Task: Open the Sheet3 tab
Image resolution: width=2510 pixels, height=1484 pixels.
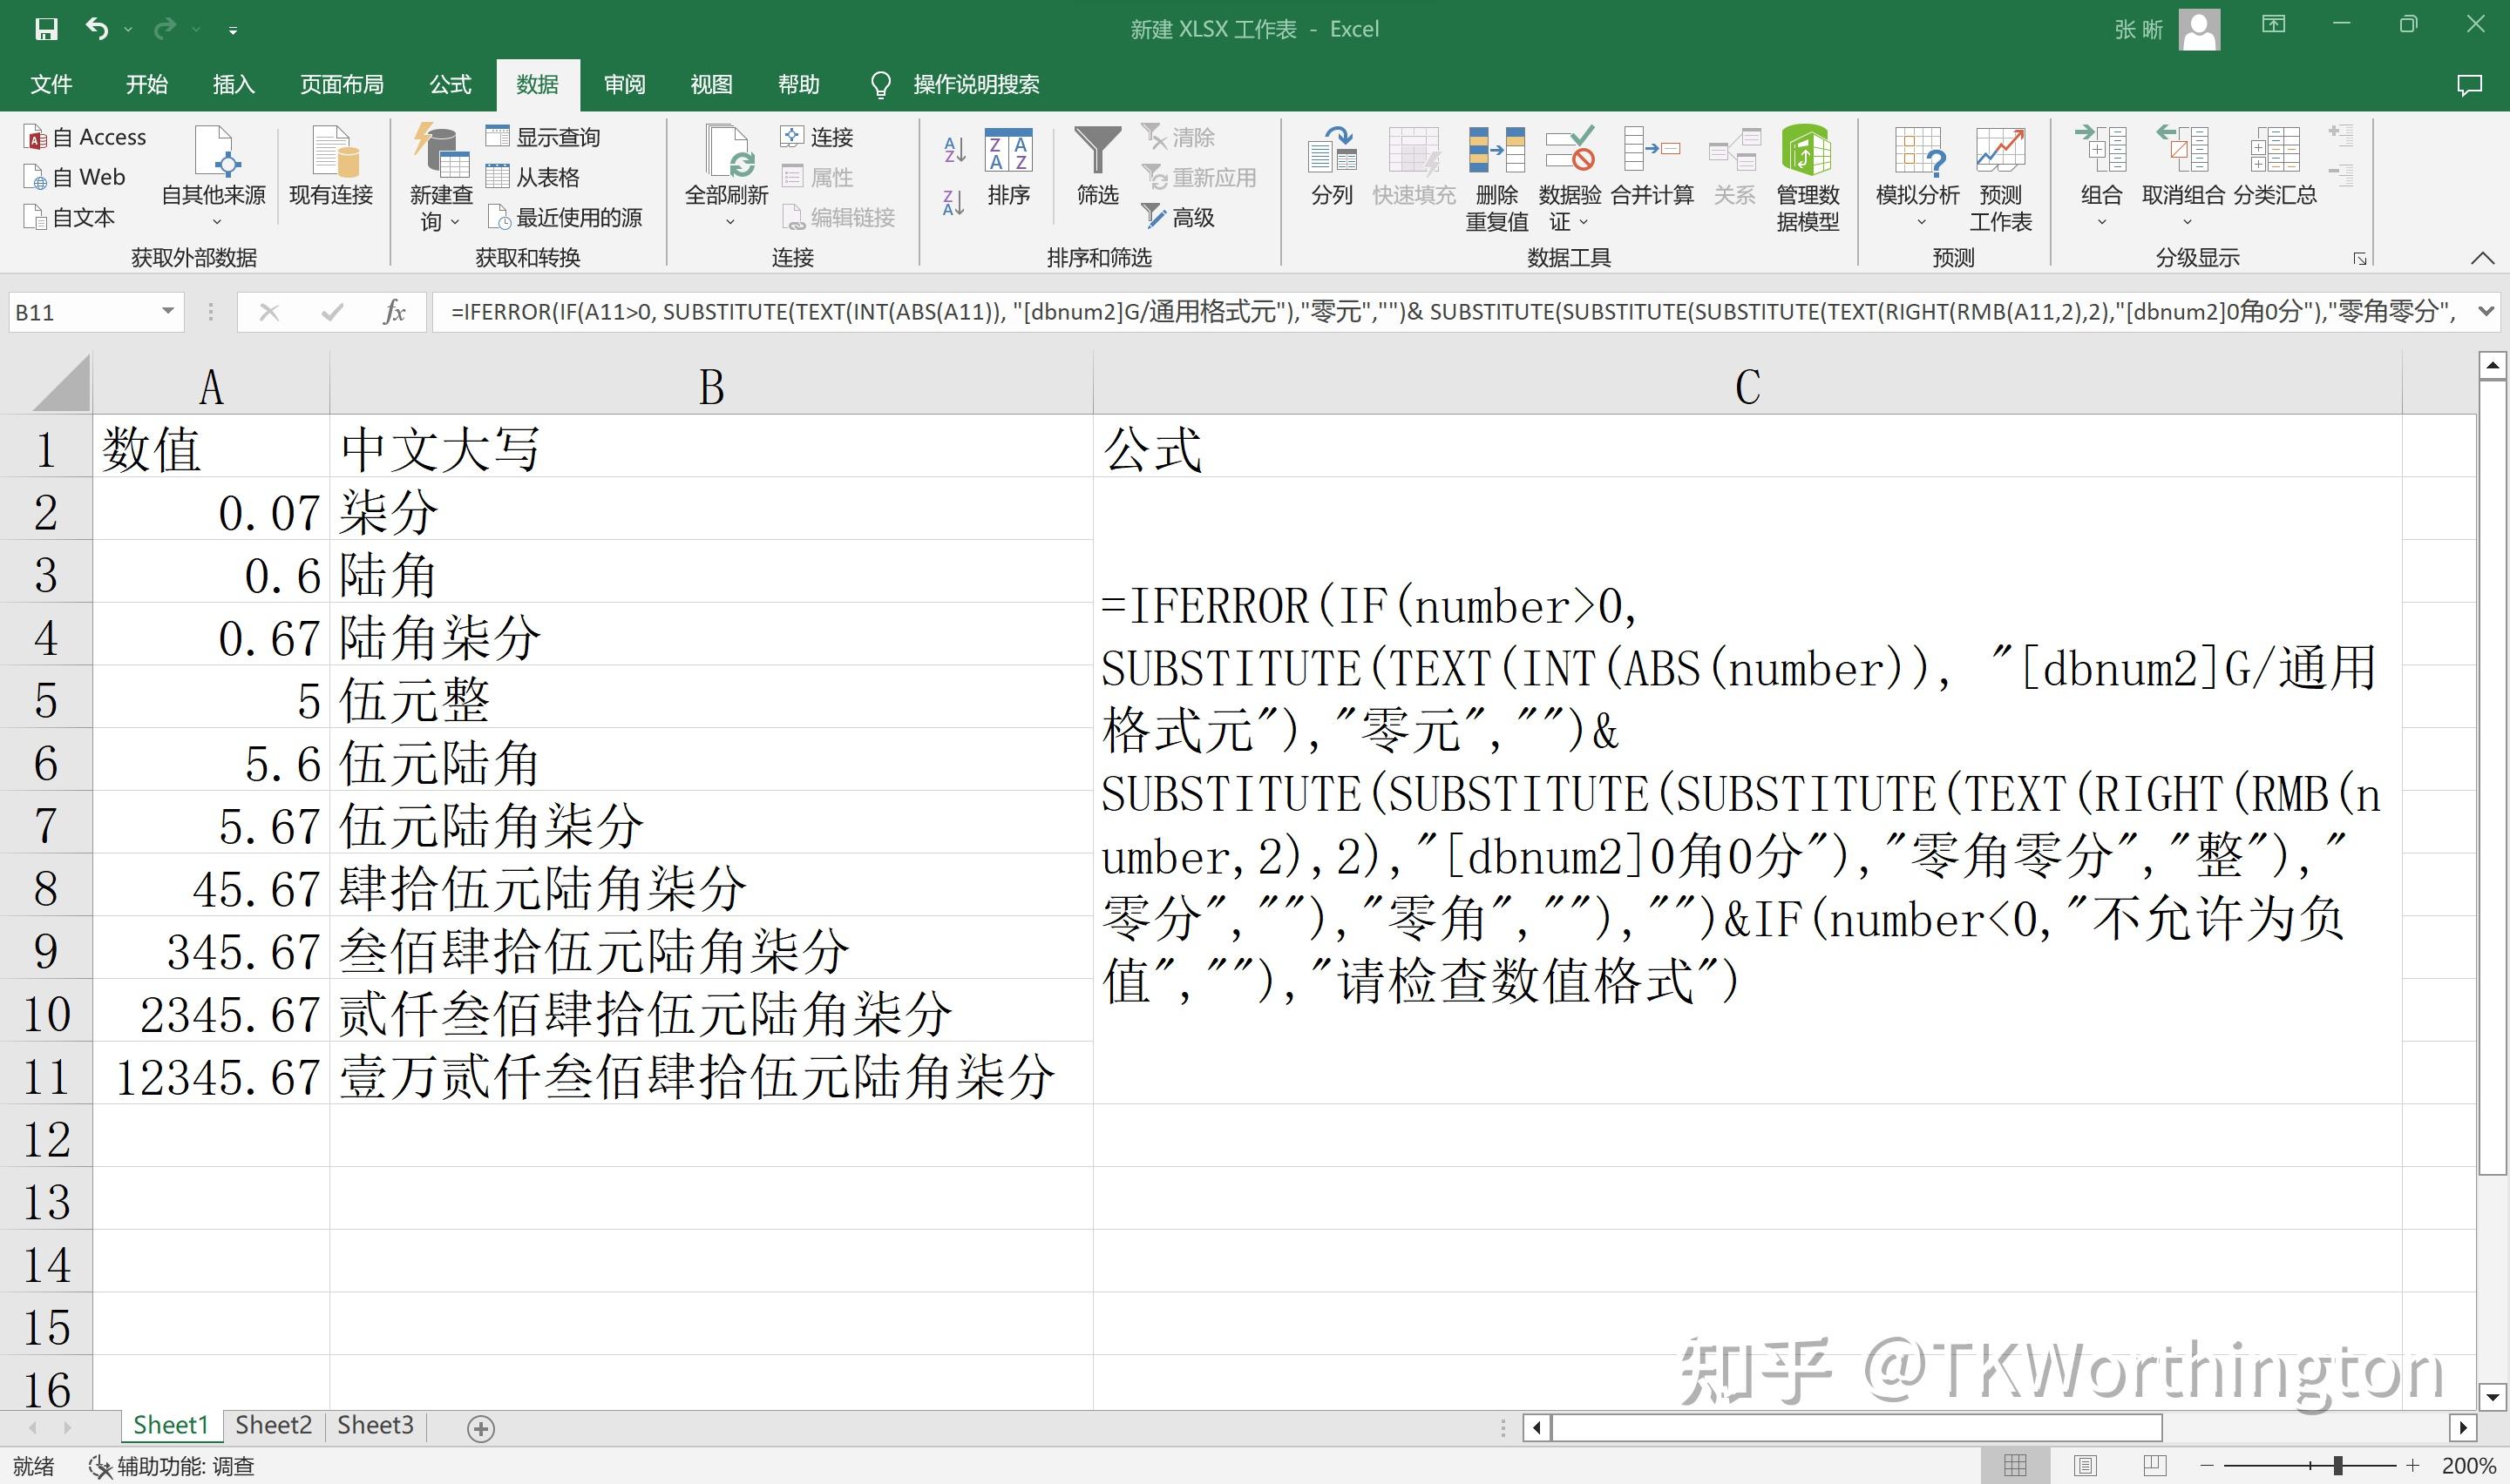Action: tap(375, 1425)
